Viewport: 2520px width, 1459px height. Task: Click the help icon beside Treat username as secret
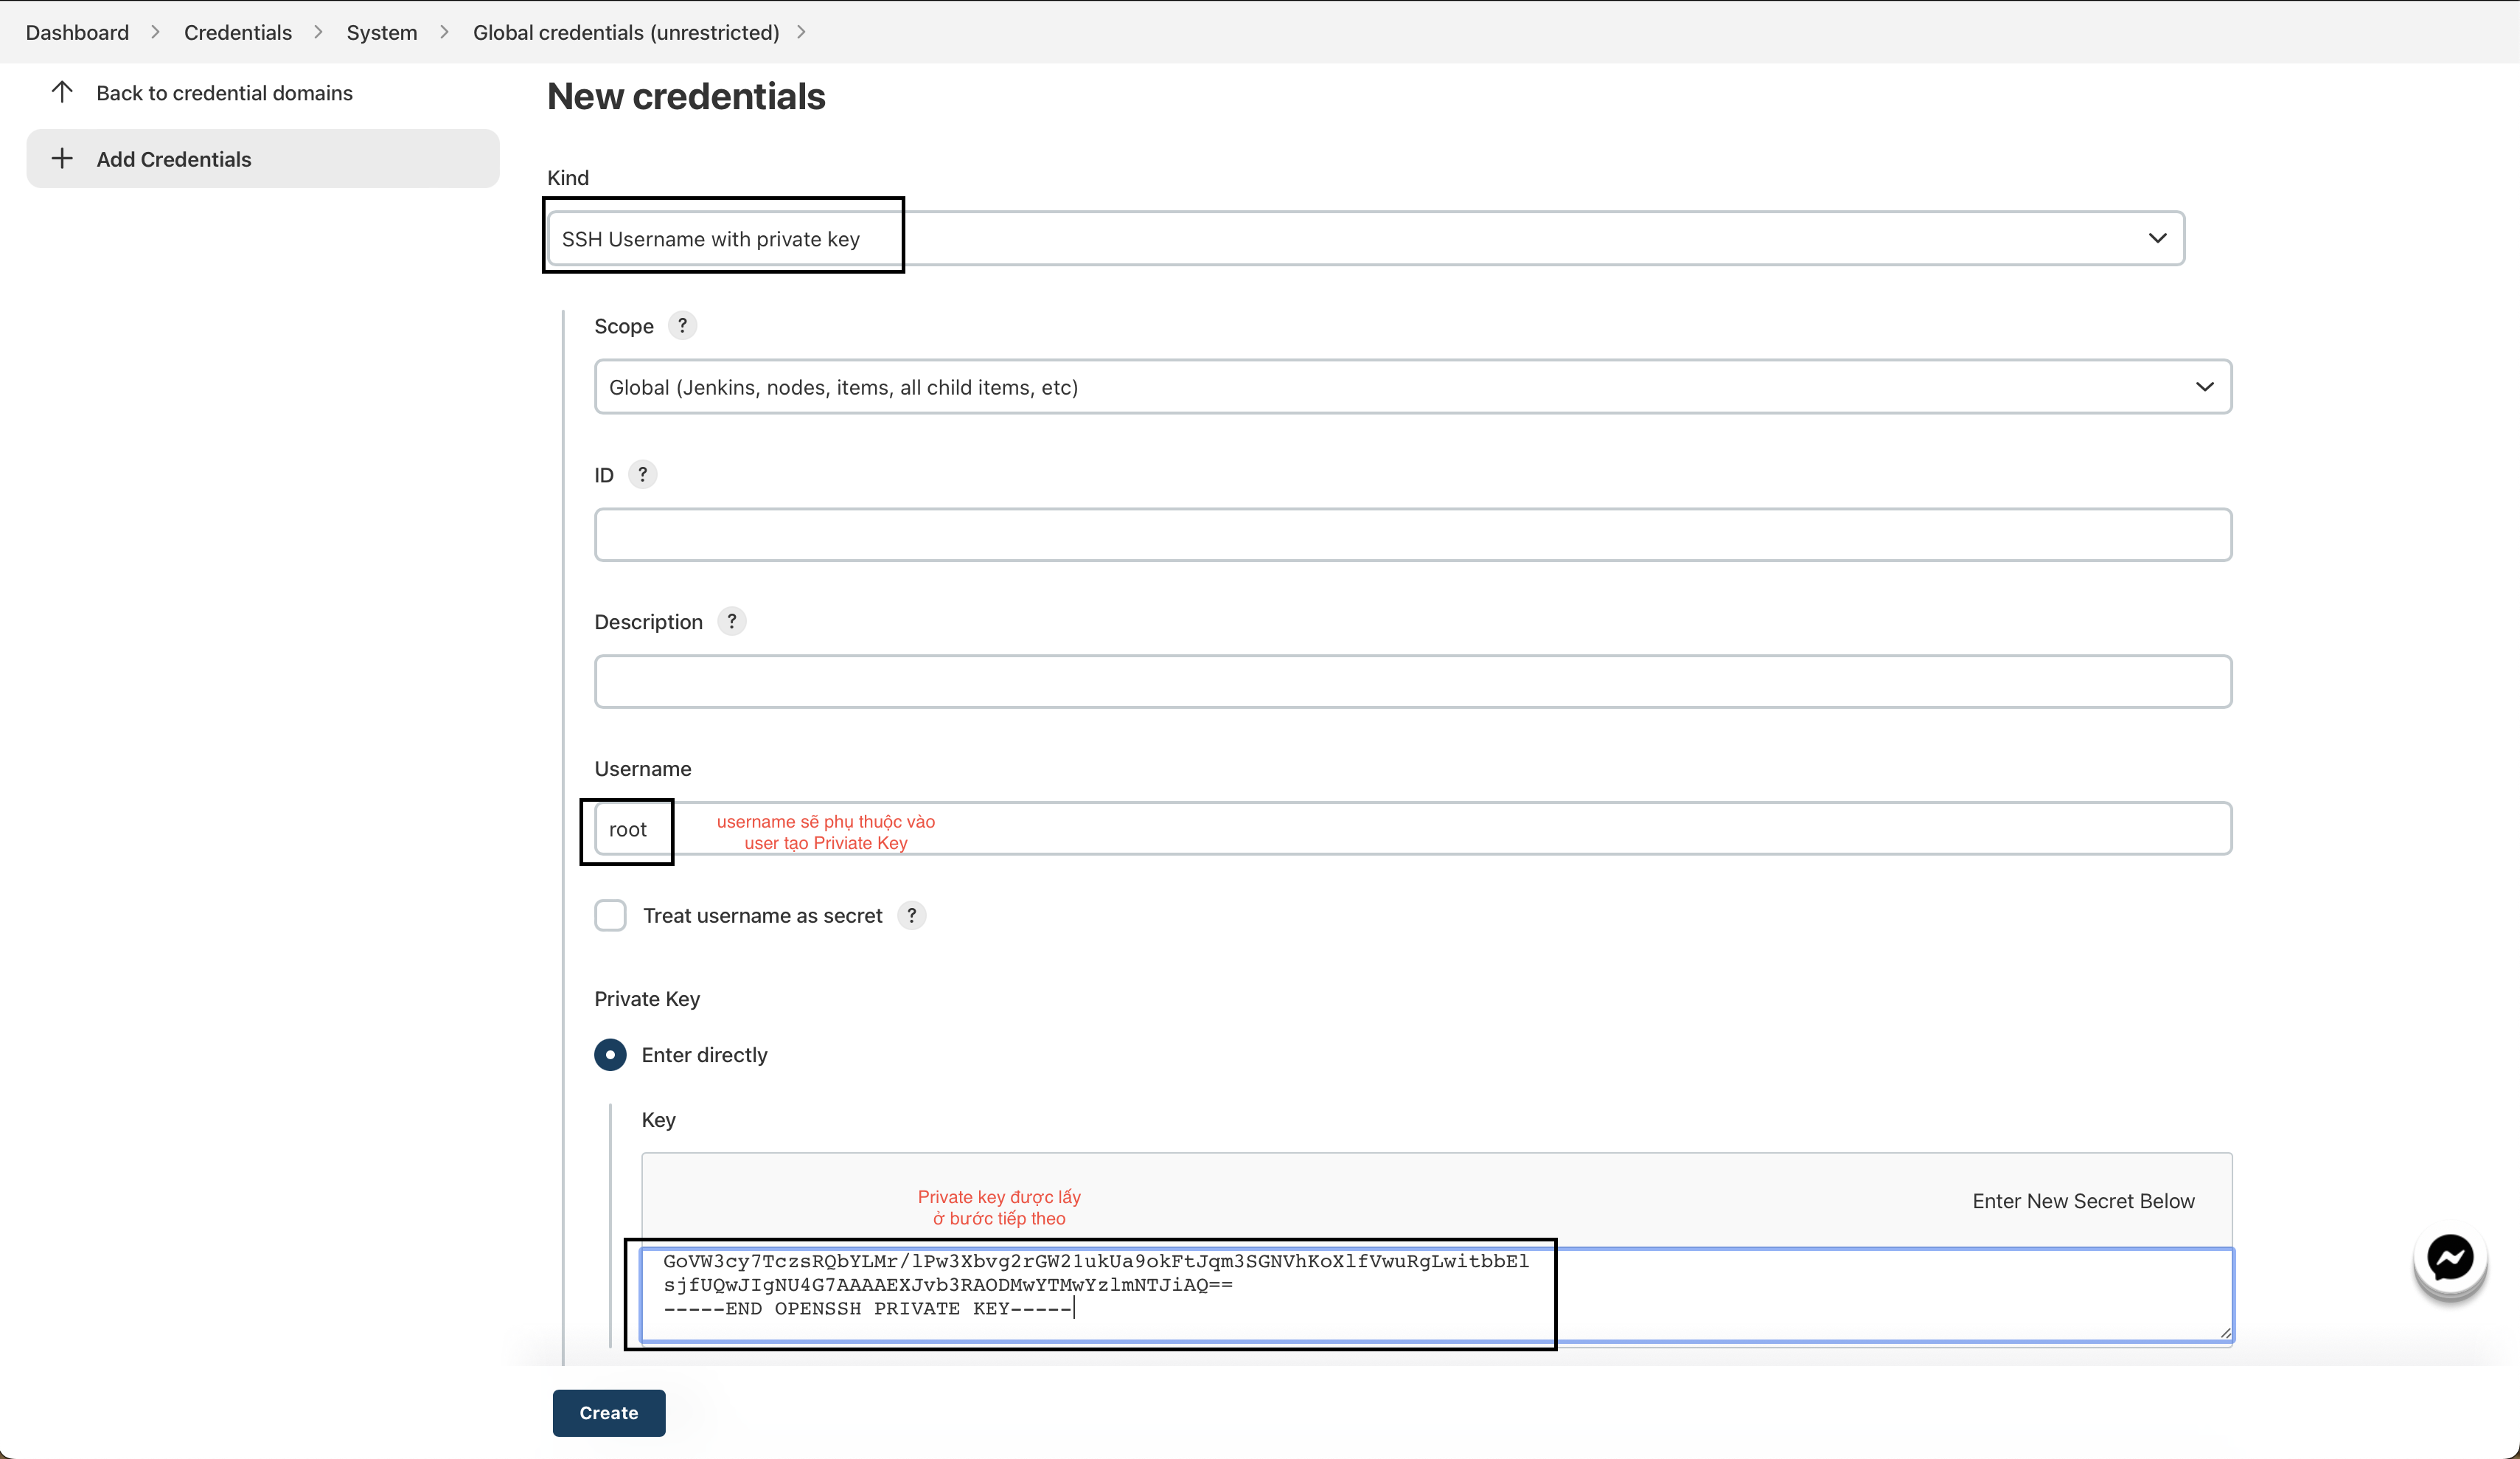[911, 915]
